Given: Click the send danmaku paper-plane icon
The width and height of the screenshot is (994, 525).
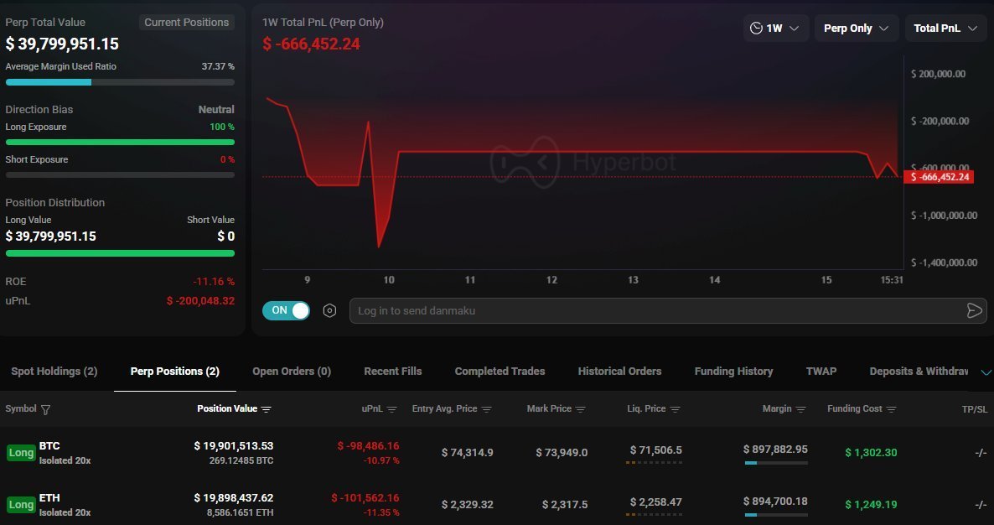Looking at the screenshot, I should pos(975,310).
